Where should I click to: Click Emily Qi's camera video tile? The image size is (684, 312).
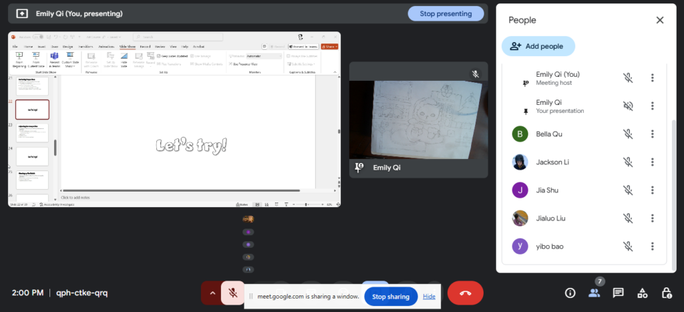point(418,120)
